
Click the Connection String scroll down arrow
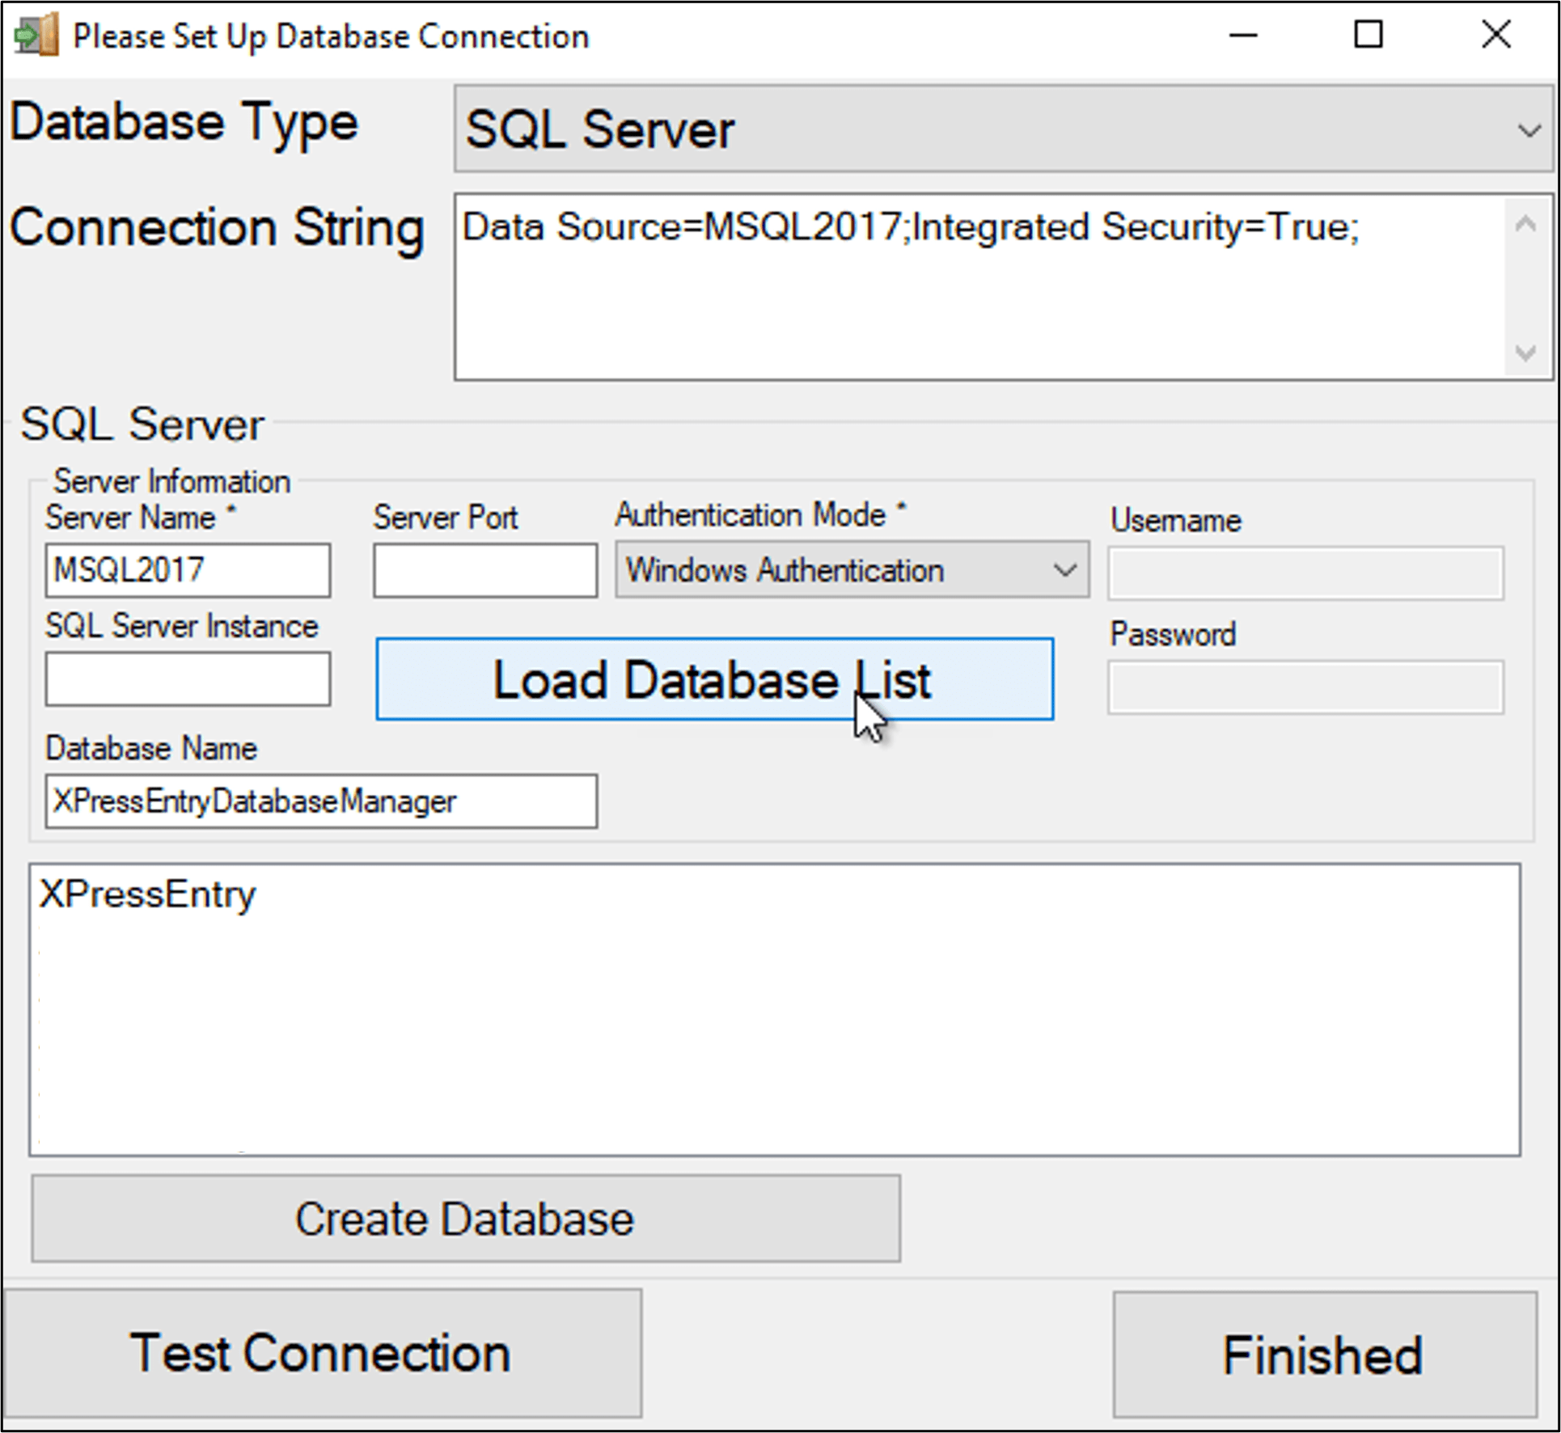(1525, 353)
